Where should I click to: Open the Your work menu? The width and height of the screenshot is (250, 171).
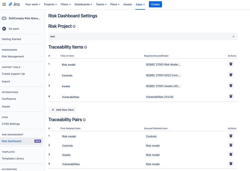click(x=33, y=4)
